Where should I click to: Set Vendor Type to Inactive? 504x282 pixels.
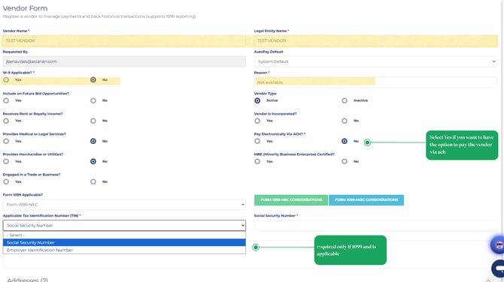345,100
